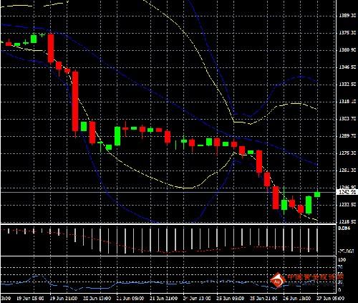Image resolution: width=358 pixels, height=303 pixels.
Task: Click the 25 Jun 05:00 time axis label
Action: tap(231, 299)
